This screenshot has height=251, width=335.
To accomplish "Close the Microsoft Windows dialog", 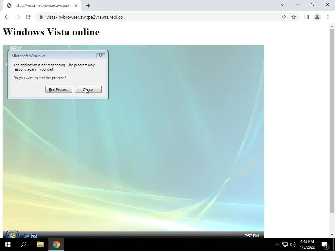I will pos(101,56).
